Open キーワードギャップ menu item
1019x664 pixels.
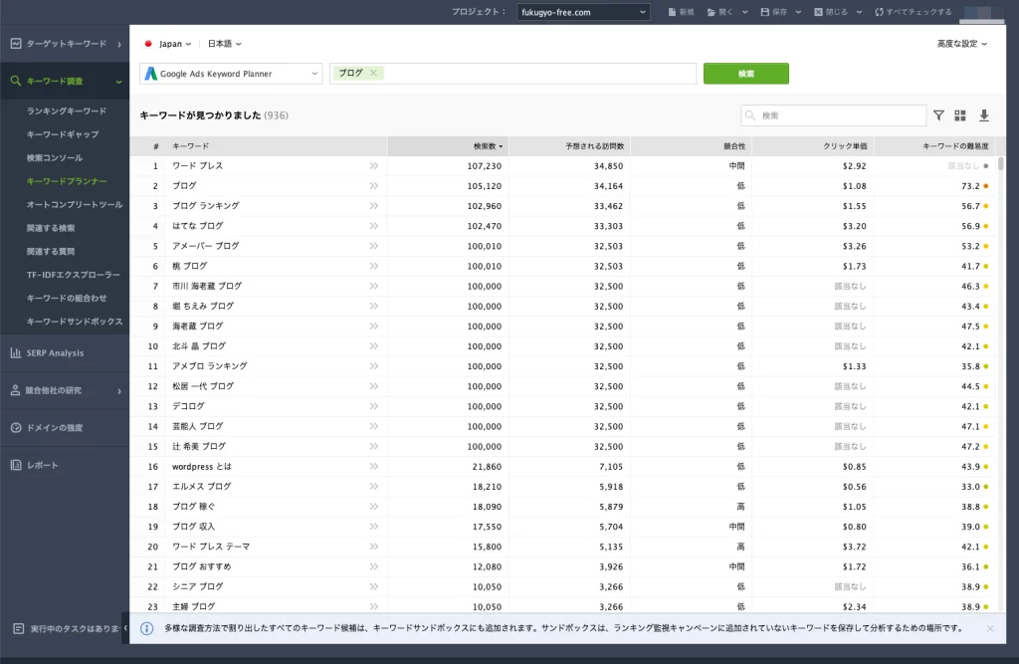point(63,134)
